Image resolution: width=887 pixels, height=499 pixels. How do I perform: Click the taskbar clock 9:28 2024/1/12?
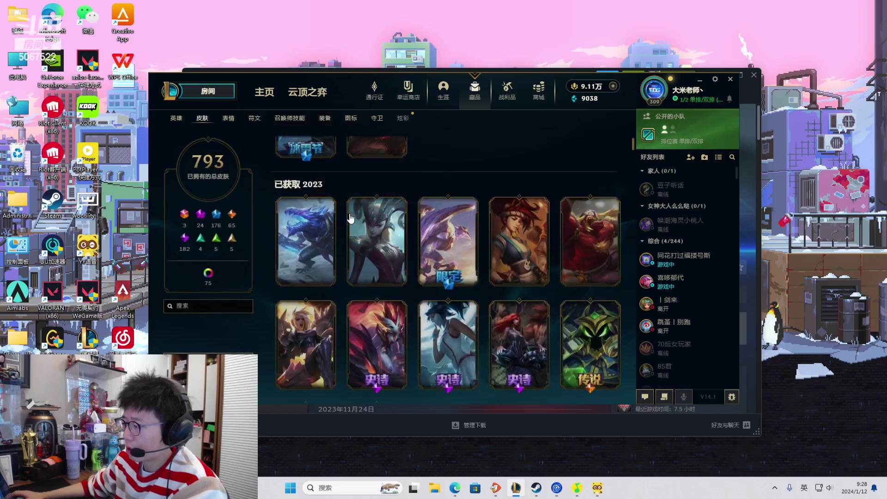click(854, 488)
